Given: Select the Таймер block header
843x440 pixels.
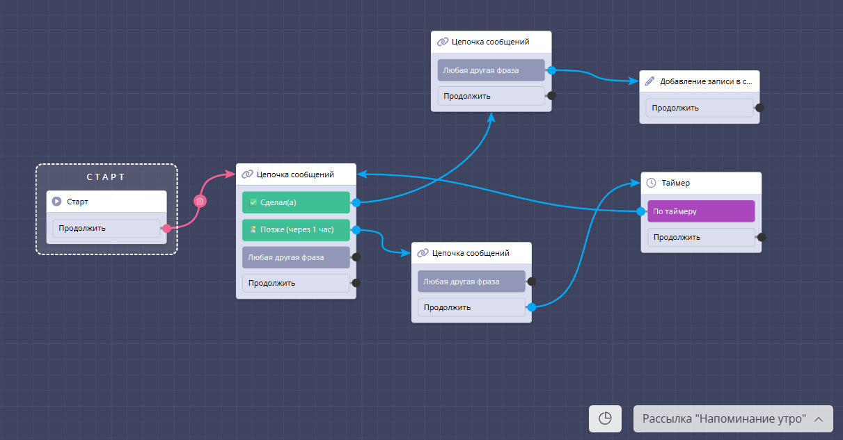Looking at the screenshot, I should (700, 183).
